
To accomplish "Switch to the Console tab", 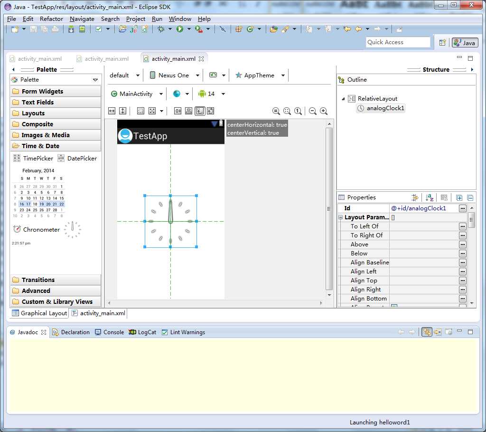I will click(x=110, y=332).
